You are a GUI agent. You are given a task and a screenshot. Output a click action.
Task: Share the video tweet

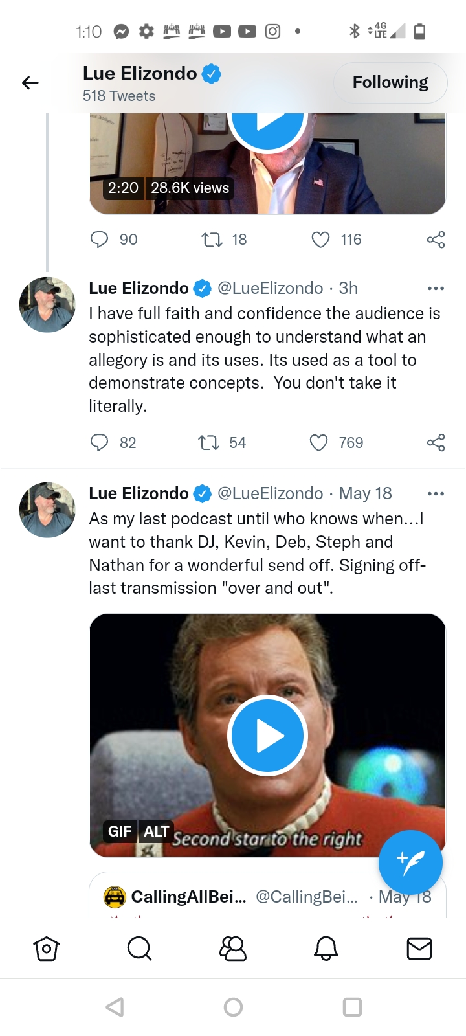436,240
